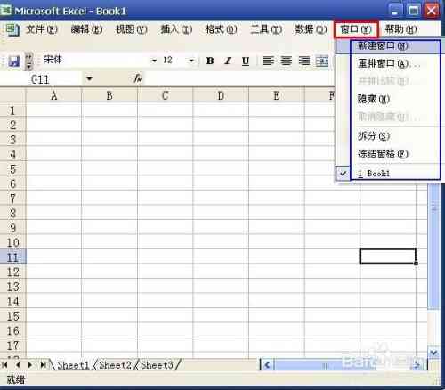Screen dimensions: 445x390
Task: Click the Save floppy disk icon
Action: (13, 61)
